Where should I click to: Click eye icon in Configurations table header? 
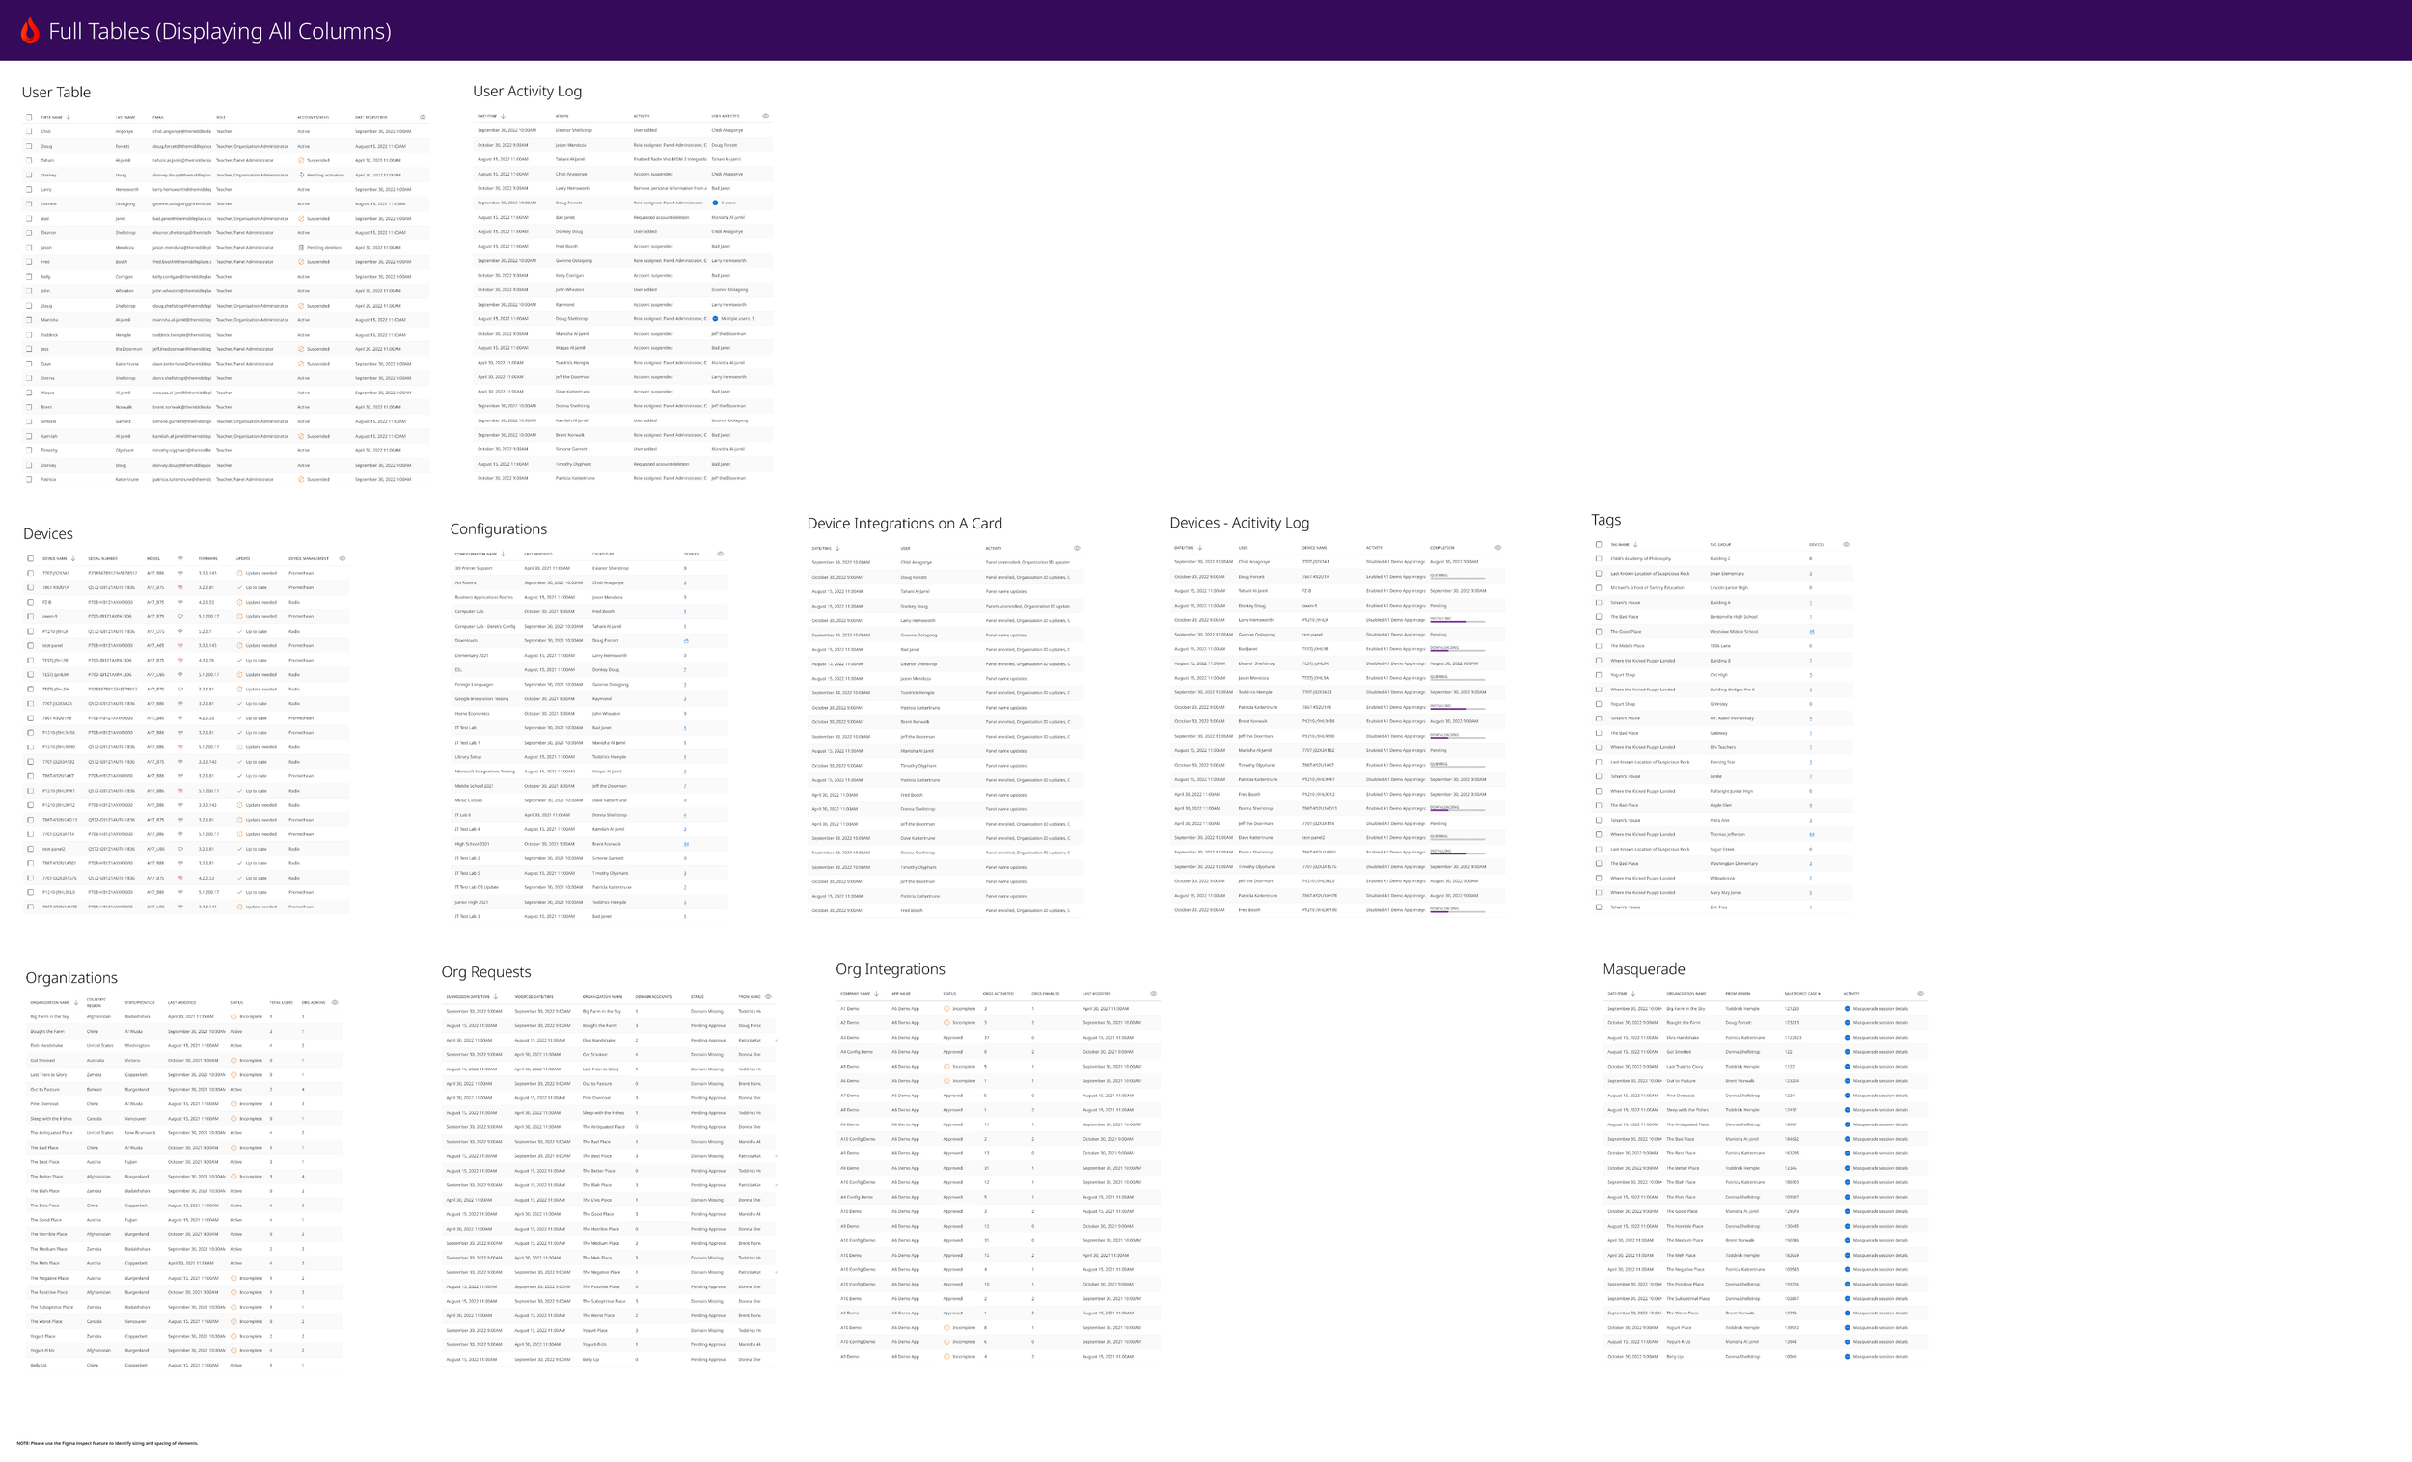click(721, 554)
